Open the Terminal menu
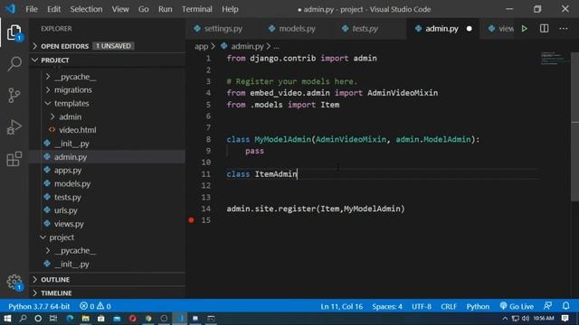Image resolution: width=579 pixels, height=325 pixels. click(197, 9)
